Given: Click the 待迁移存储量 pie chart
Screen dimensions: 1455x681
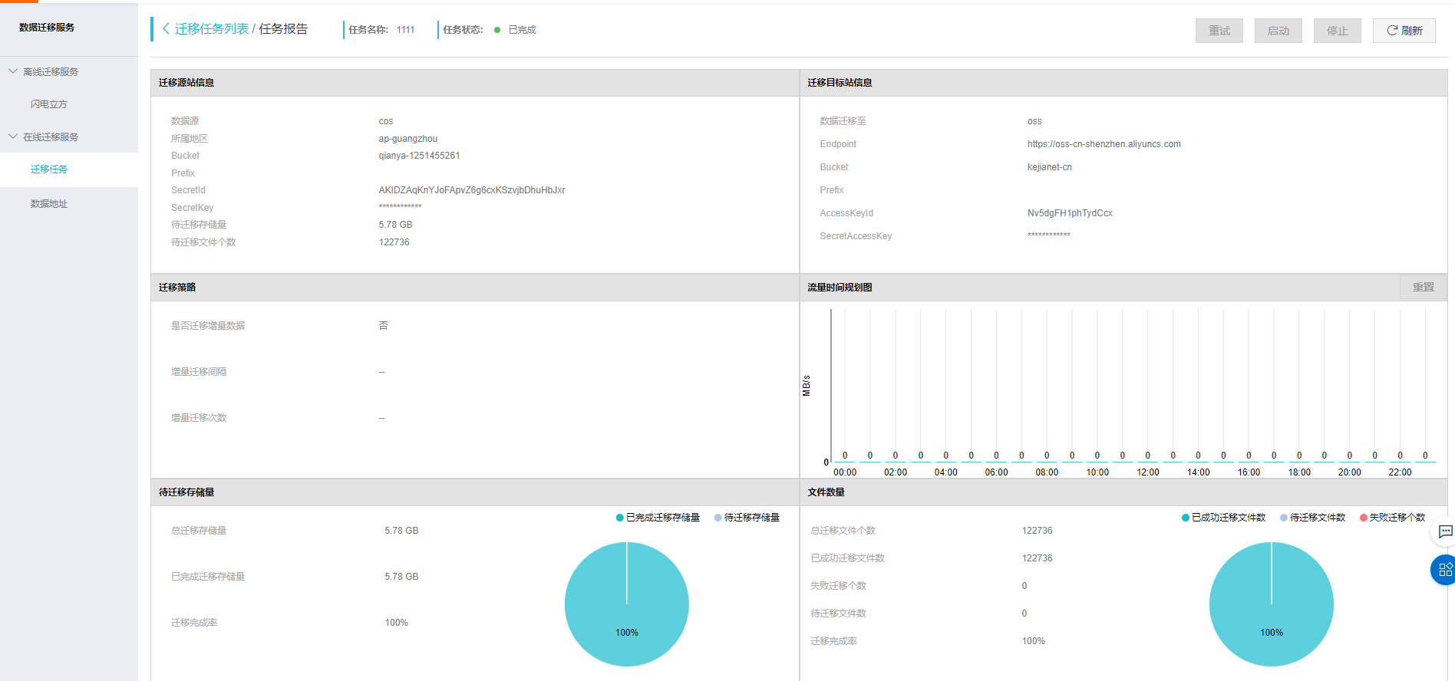Looking at the screenshot, I should (x=626, y=604).
